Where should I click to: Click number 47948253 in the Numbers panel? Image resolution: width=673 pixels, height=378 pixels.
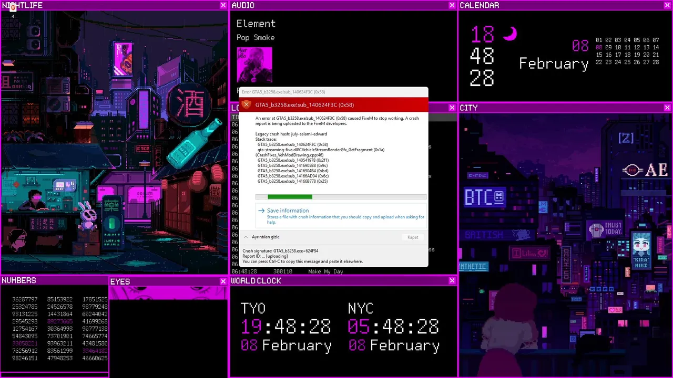60,358
